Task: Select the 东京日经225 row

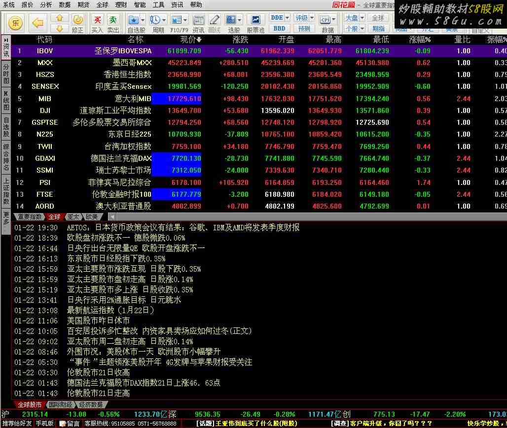Action: click(259, 134)
